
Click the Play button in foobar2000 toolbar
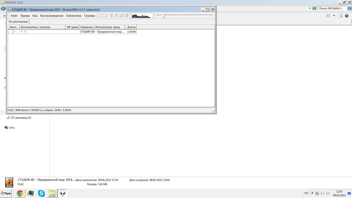pos(107,16)
